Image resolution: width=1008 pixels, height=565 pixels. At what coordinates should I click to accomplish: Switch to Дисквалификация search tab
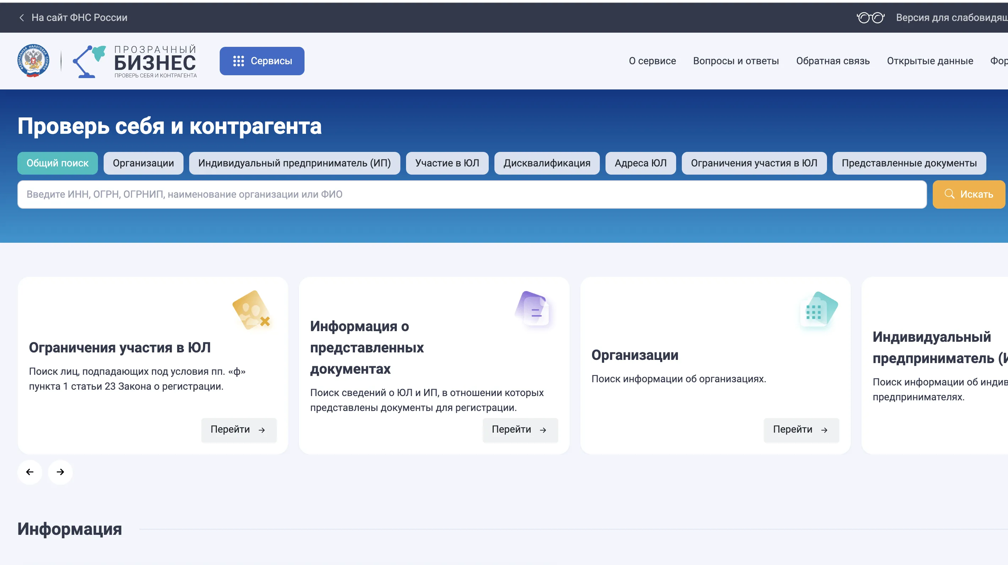coord(547,163)
